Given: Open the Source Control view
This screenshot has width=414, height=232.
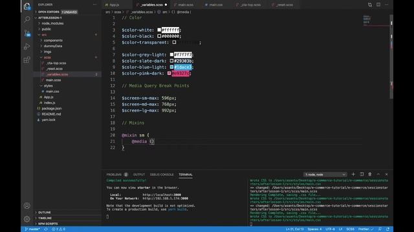Looking at the screenshot, I should 27,33.
